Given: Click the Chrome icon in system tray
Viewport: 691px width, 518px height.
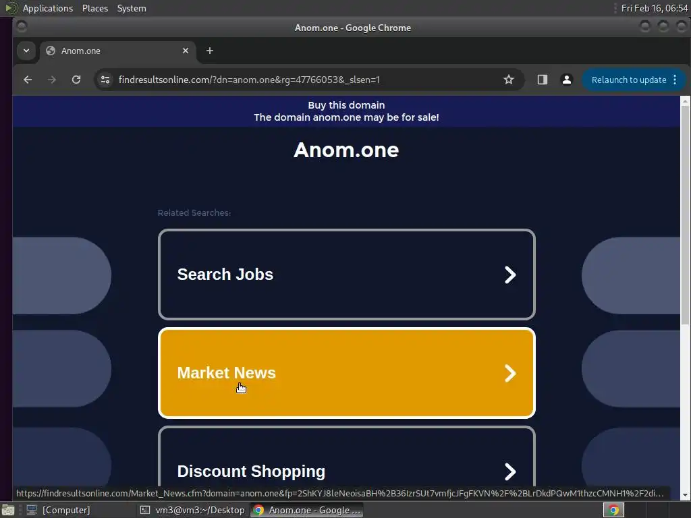Looking at the screenshot, I should coord(613,510).
